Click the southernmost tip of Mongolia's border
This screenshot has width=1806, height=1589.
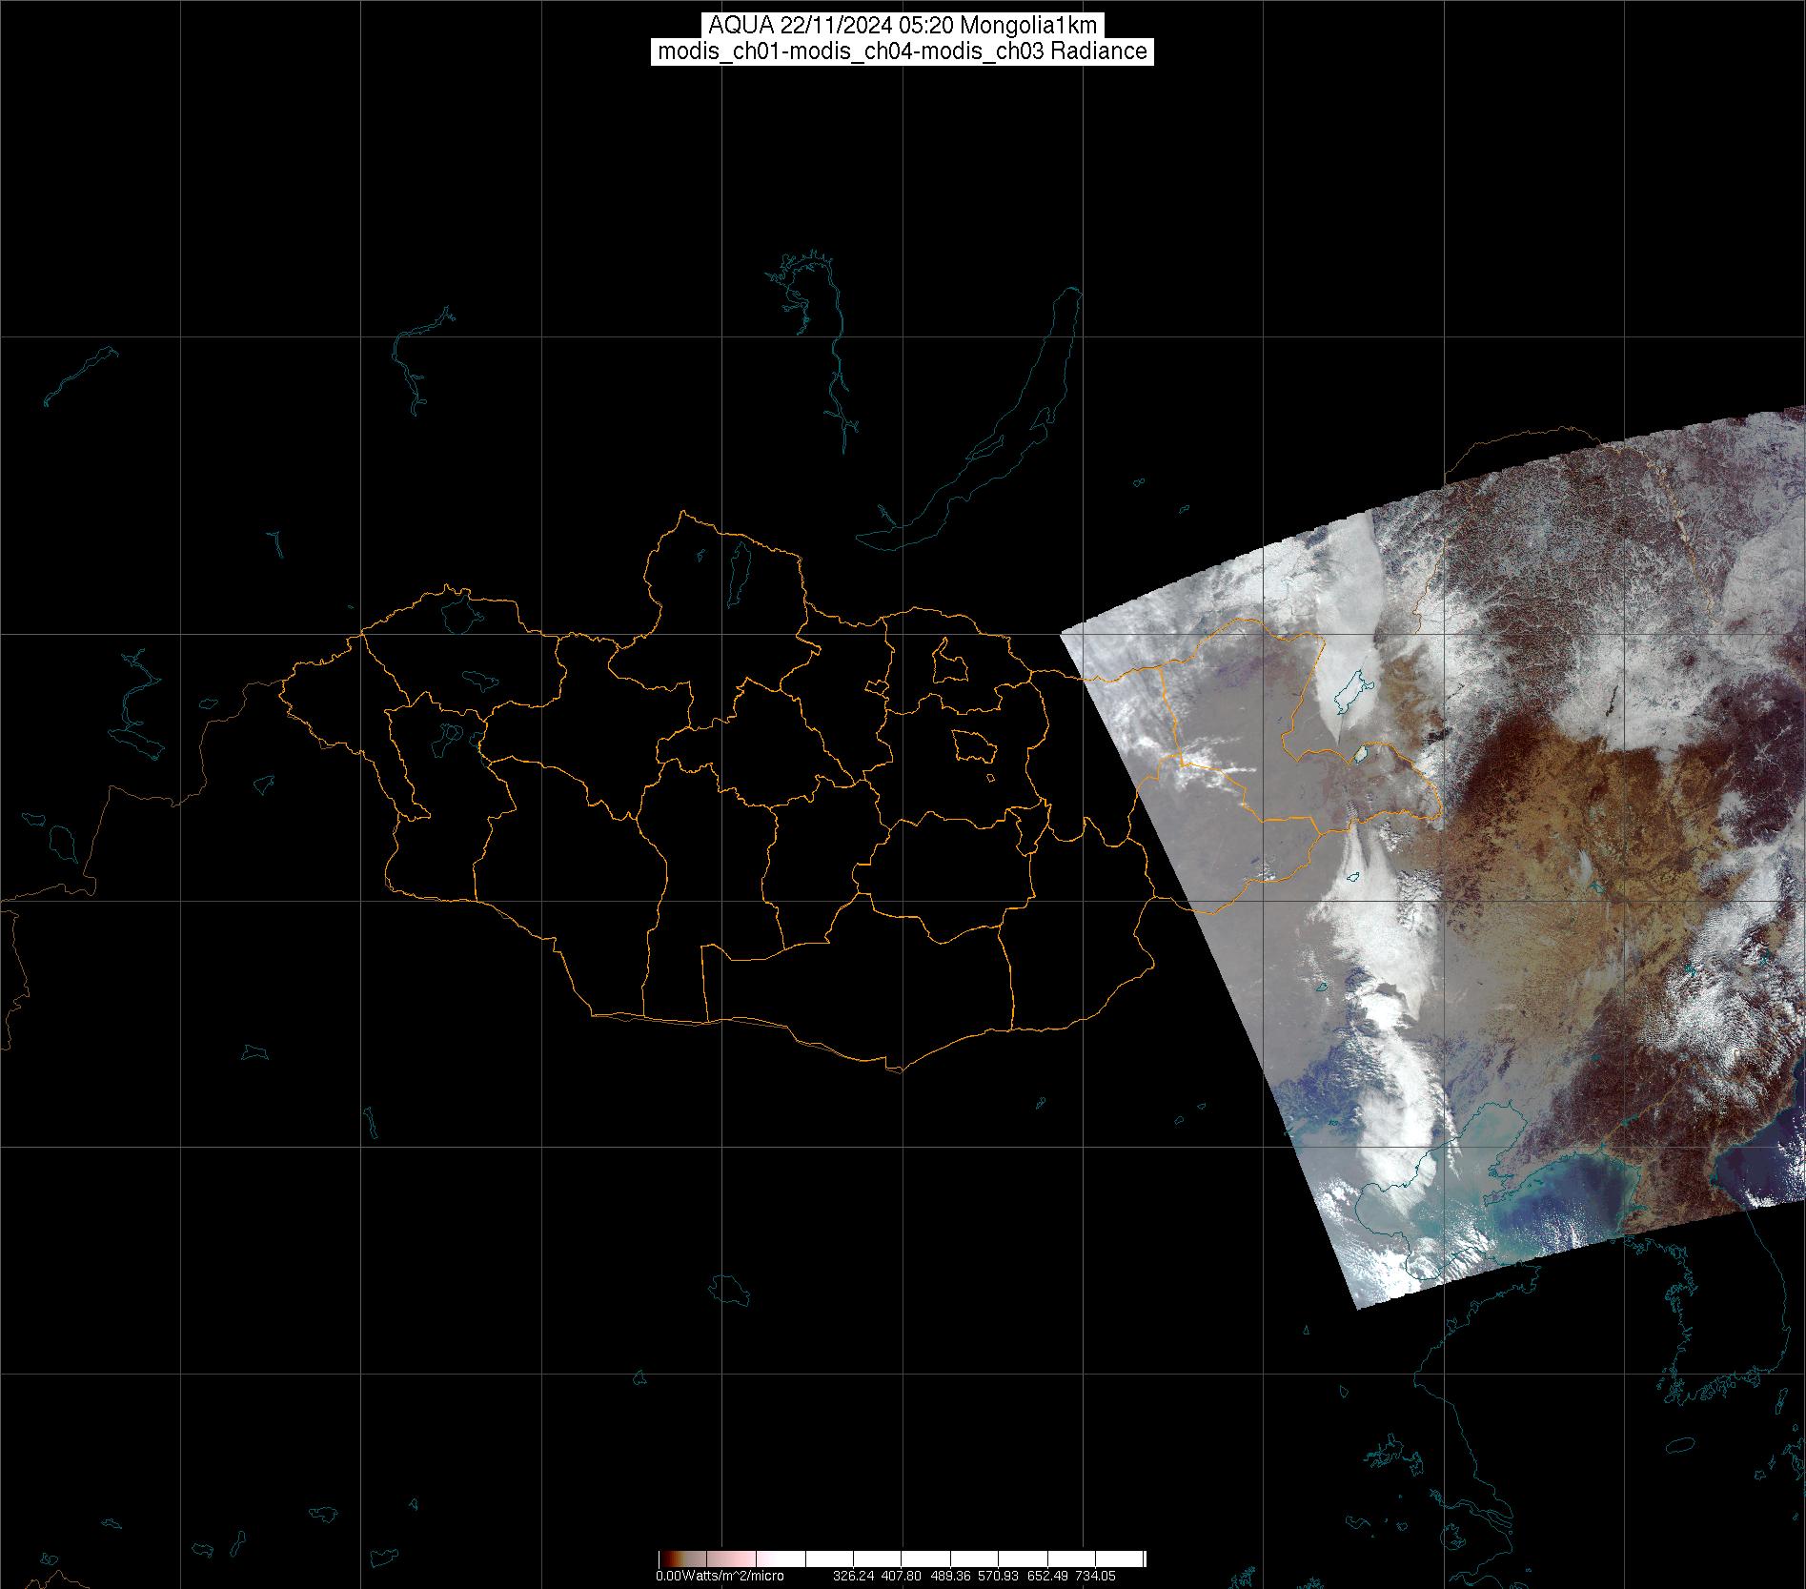click(894, 1070)
